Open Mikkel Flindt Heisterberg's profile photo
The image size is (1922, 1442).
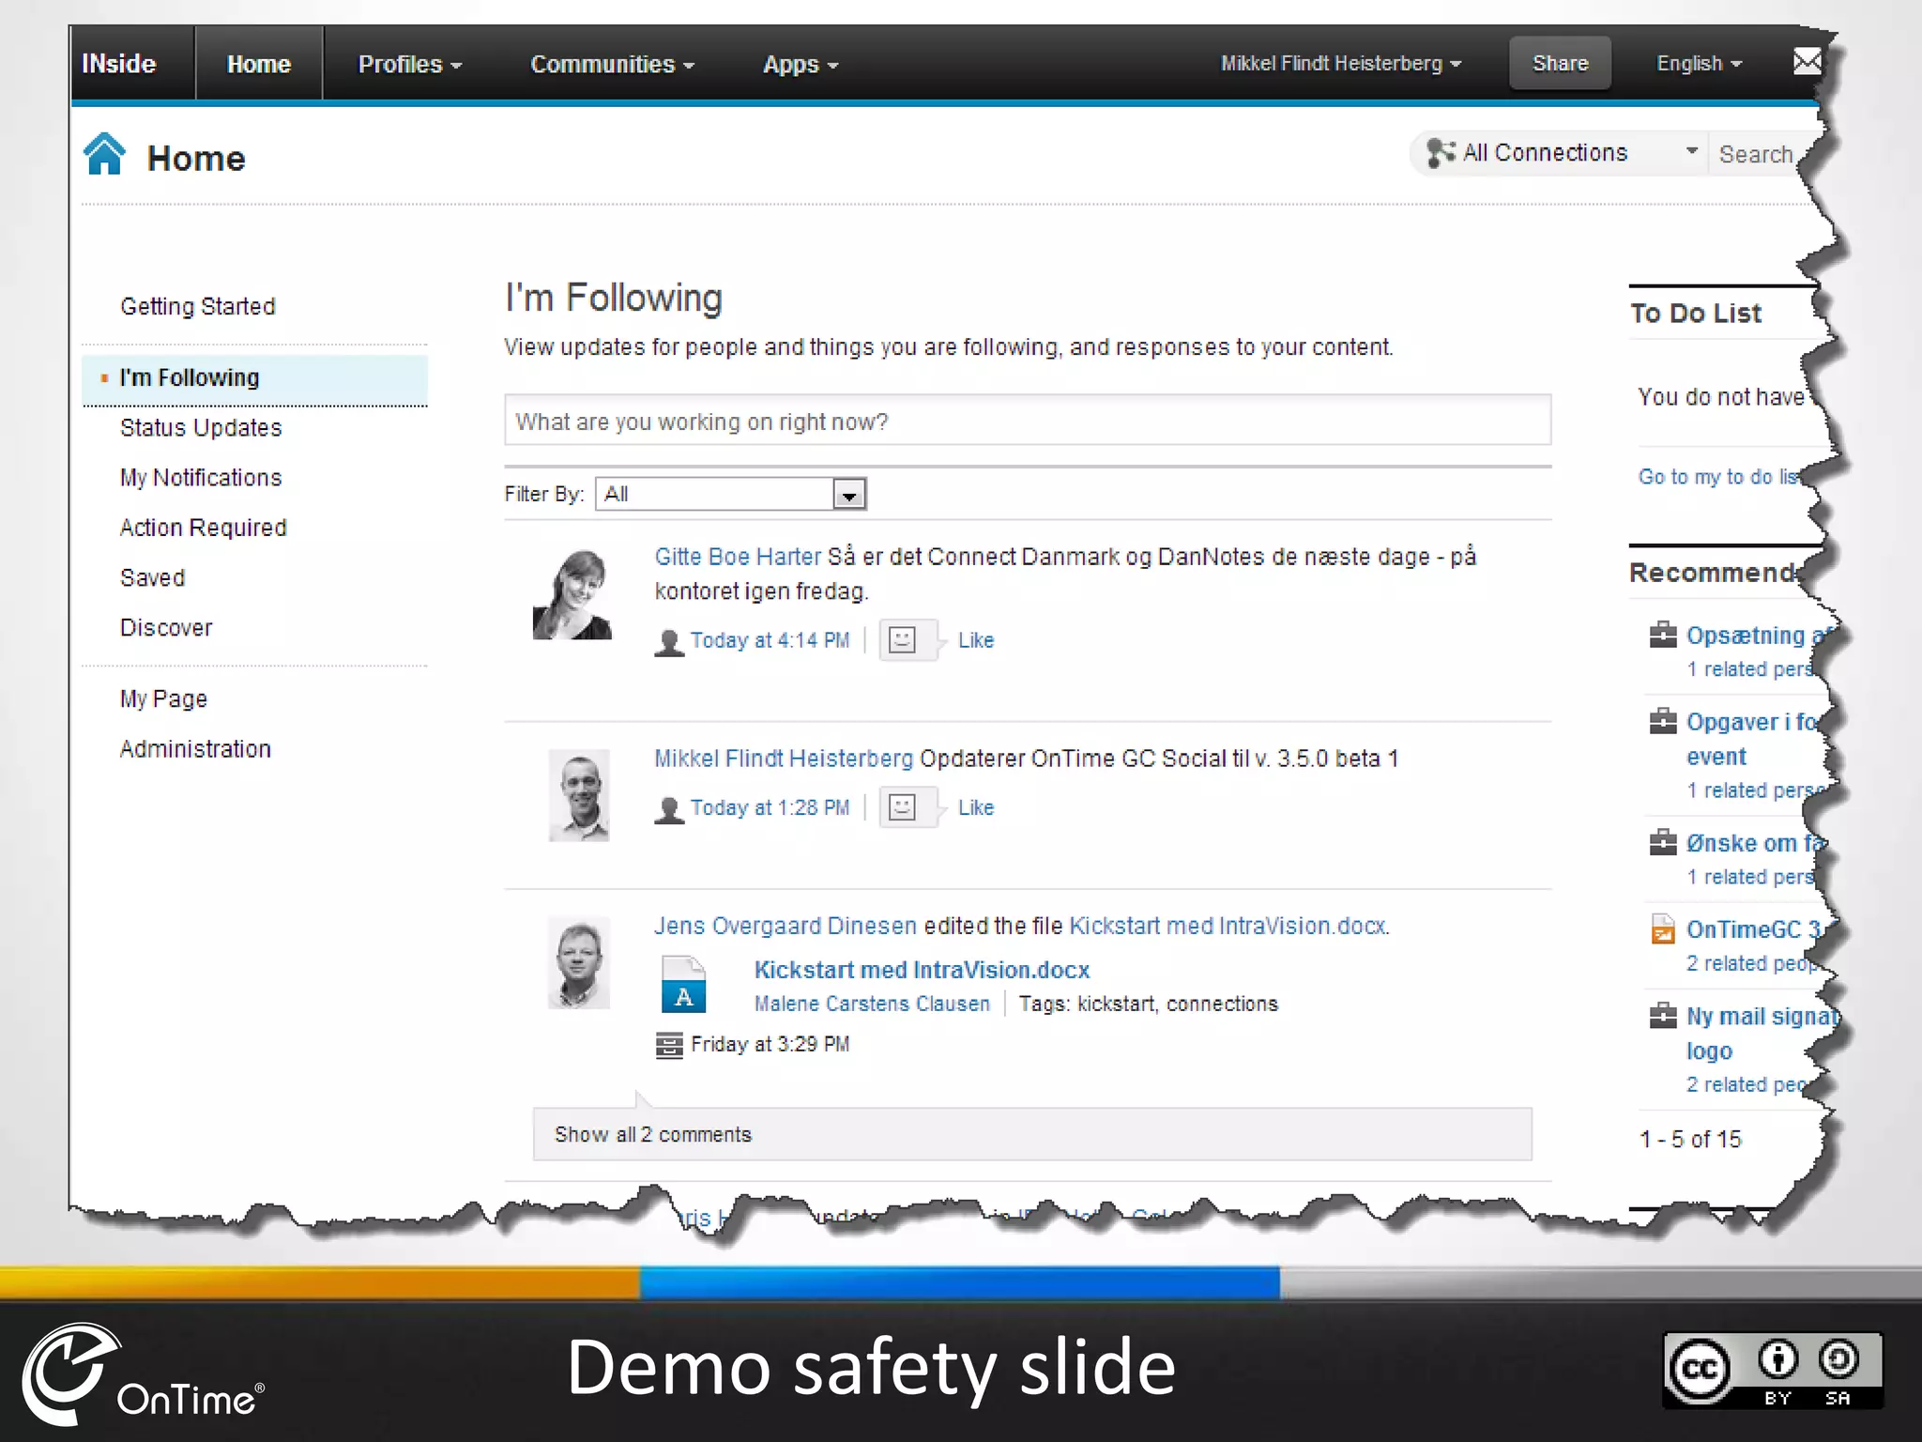pos(579,795)
